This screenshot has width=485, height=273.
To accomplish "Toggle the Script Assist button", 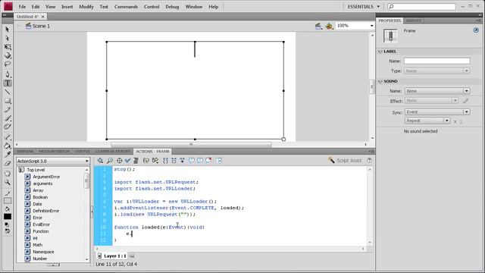I will [x=345, y=160].
